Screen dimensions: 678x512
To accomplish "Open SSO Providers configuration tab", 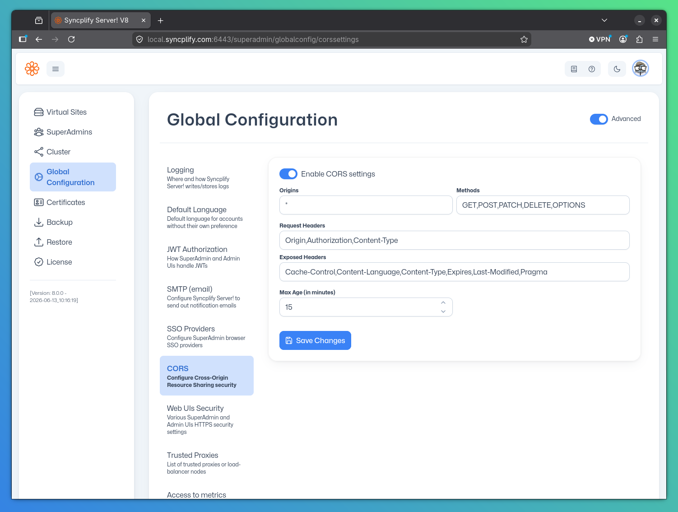I will pos(207,336).
